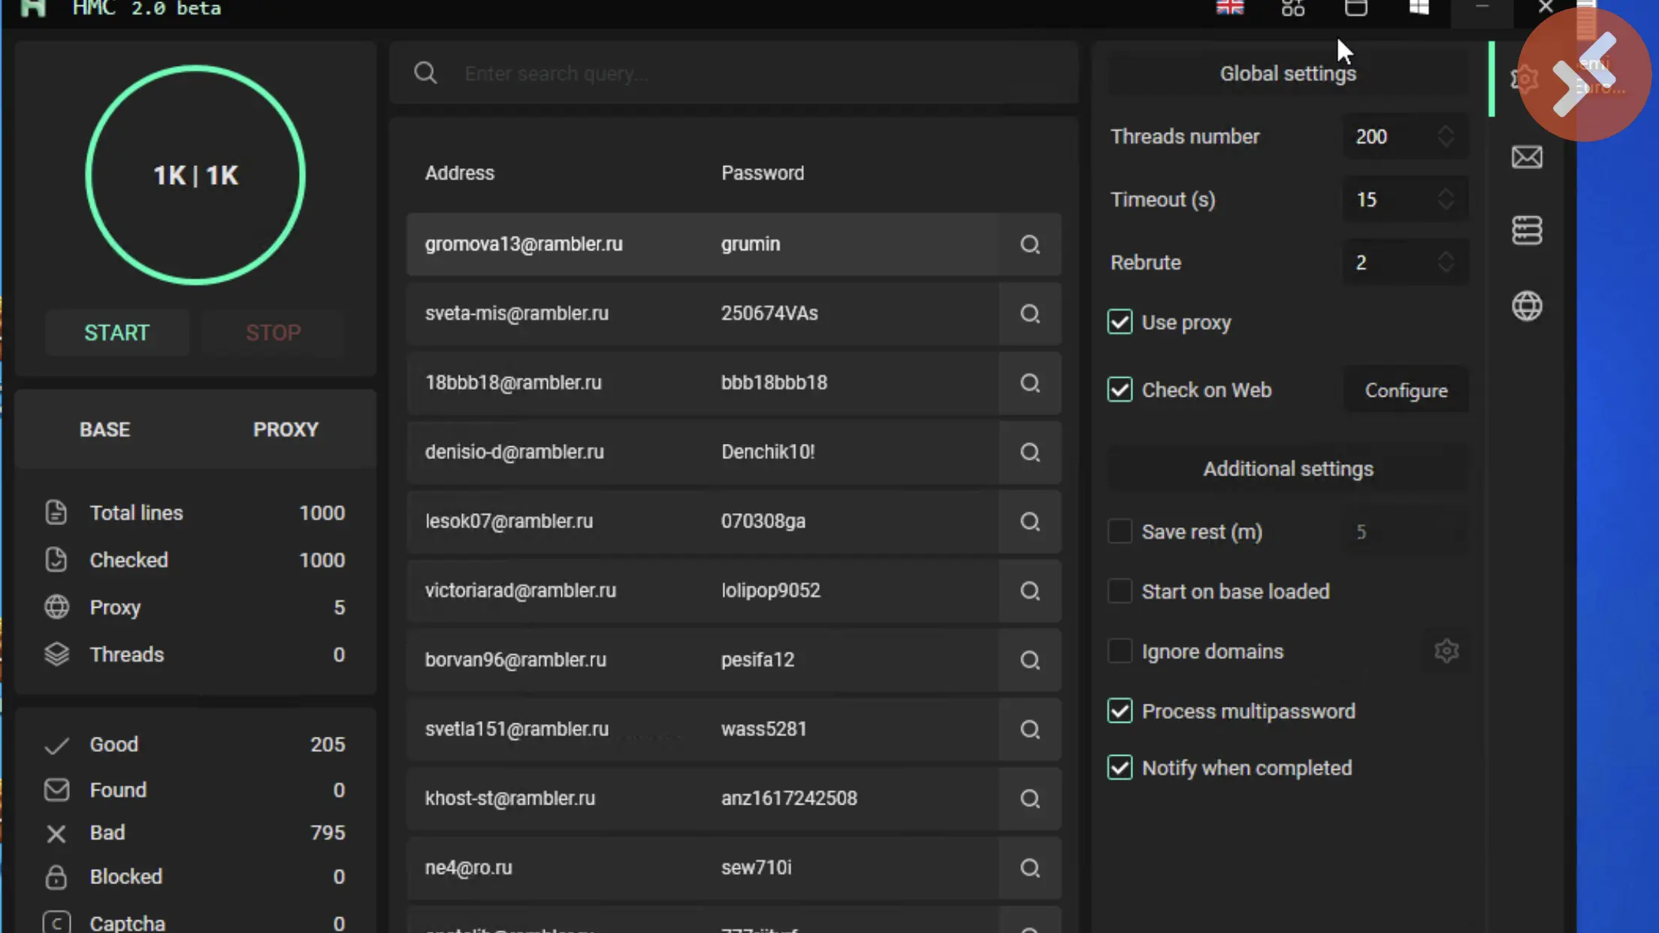
Task: Open the mail results panel icon
Action: pos(1527,157)
